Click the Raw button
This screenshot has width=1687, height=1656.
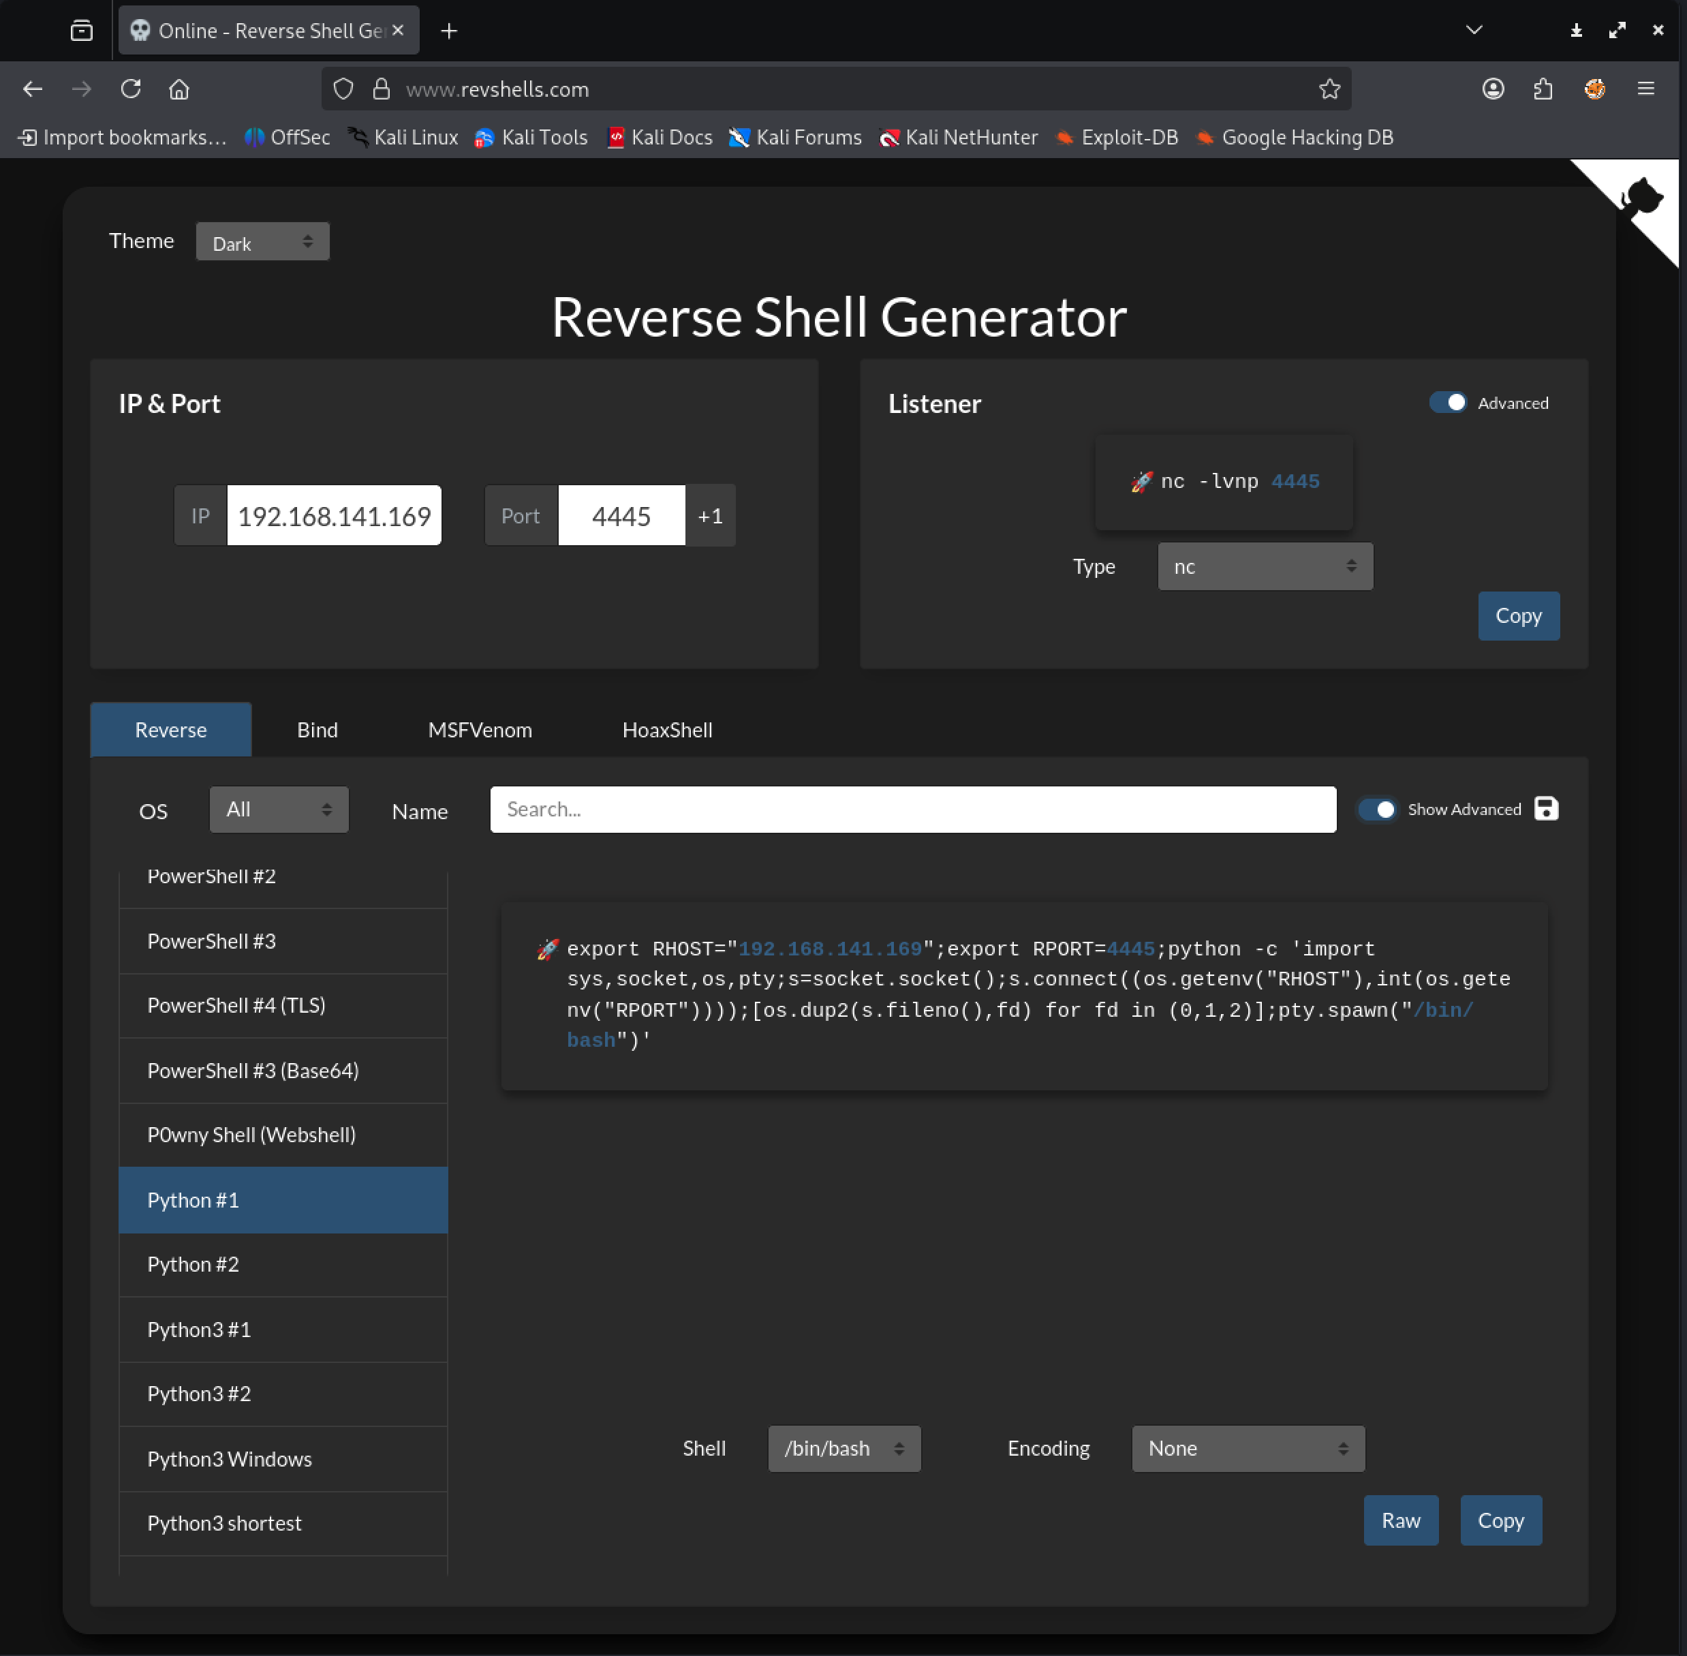coord(1400,1520)
